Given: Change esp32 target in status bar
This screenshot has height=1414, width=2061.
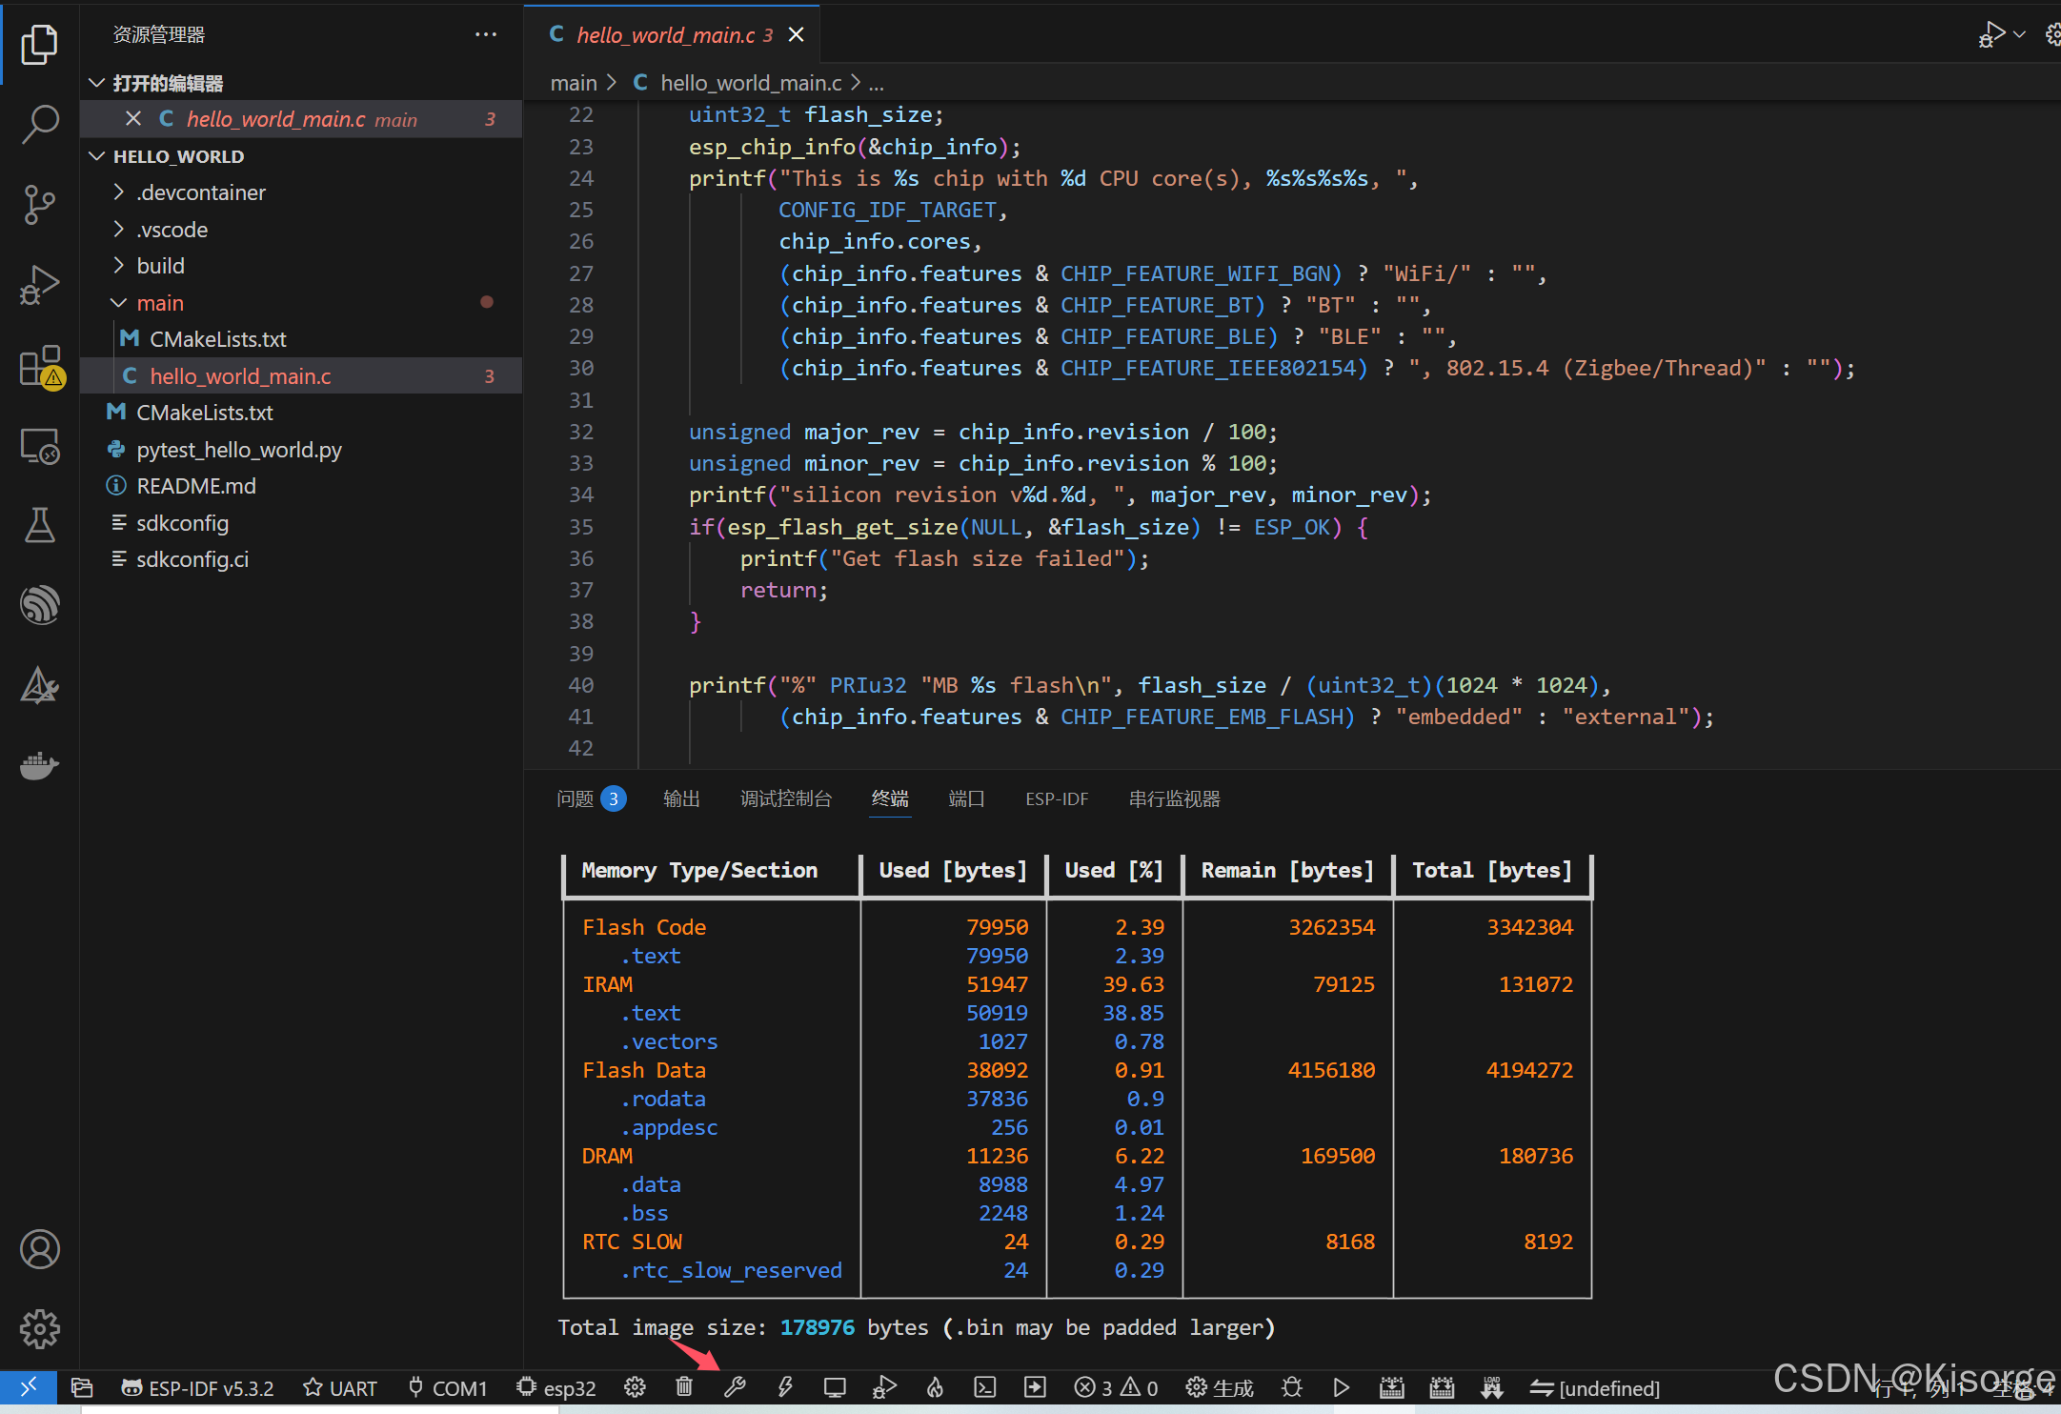Looking at the screenshot, I should [556, 1388].
